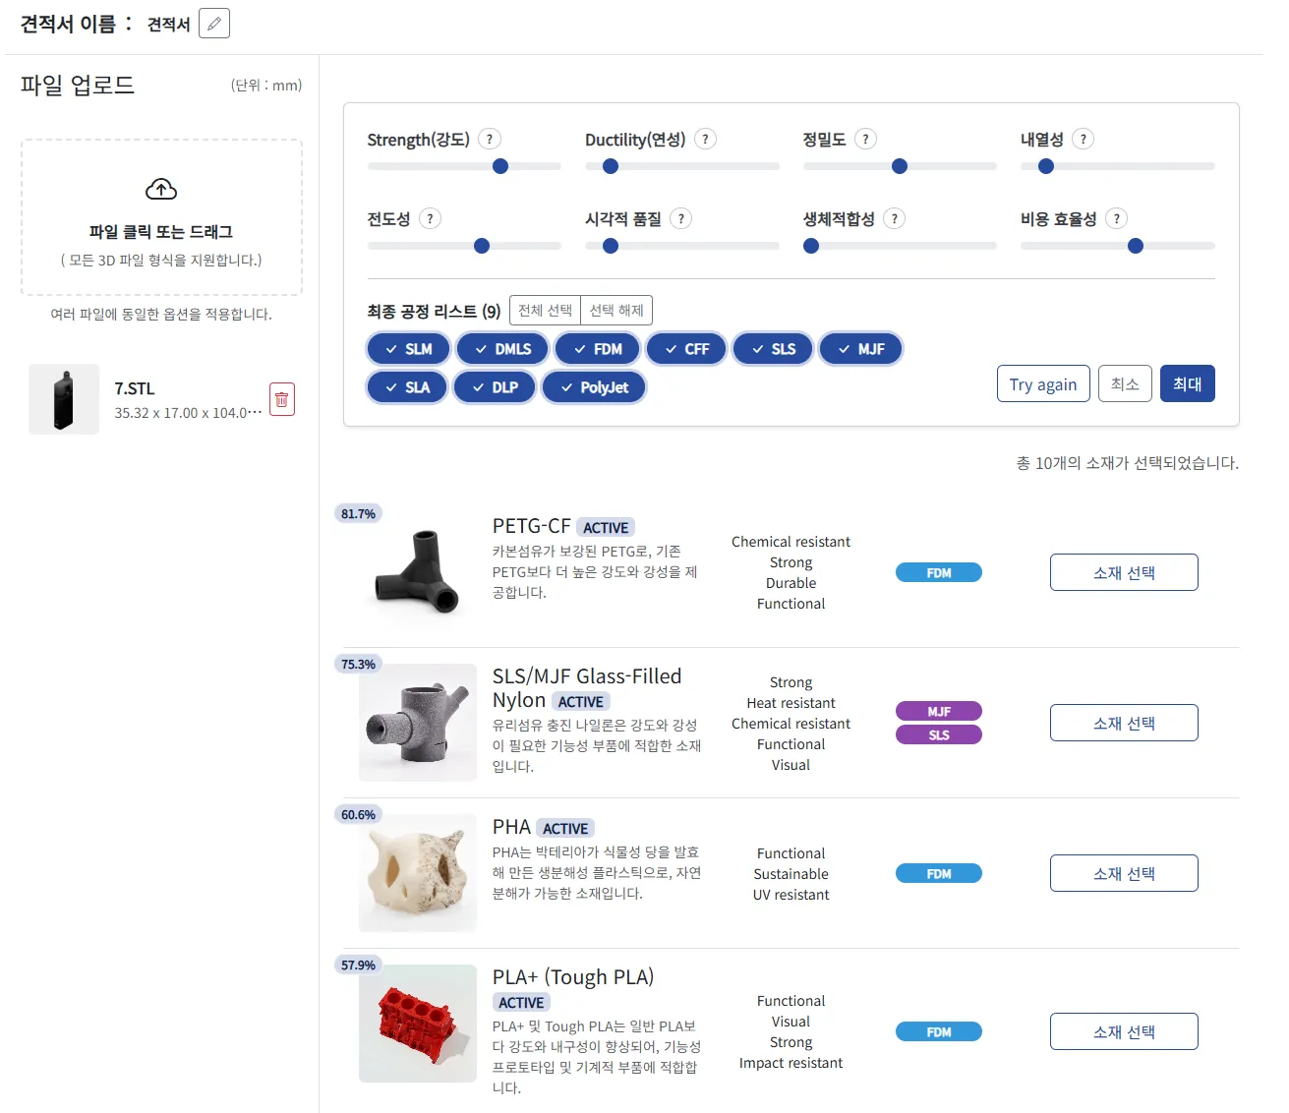Click the 선택 해제 button

pyautogui.click(x=616, y=311)
